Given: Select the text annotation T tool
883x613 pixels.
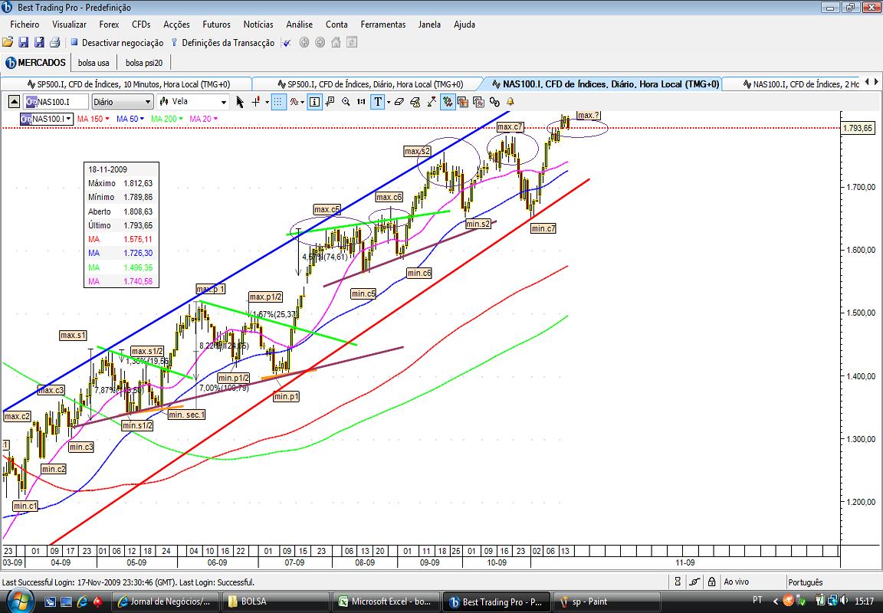Looking at the screenshot, I should coord(377,102).
